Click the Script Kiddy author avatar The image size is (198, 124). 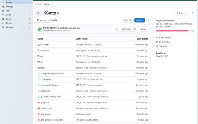pos(40,29)
